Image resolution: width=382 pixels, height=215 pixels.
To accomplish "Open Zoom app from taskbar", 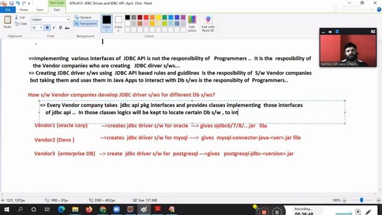I will point(116,210).
